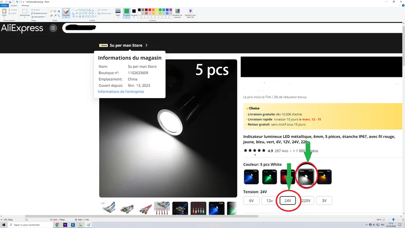405x228 pixels.
Task: Select the Pinceaux brush tool
Action: point(66,13)
